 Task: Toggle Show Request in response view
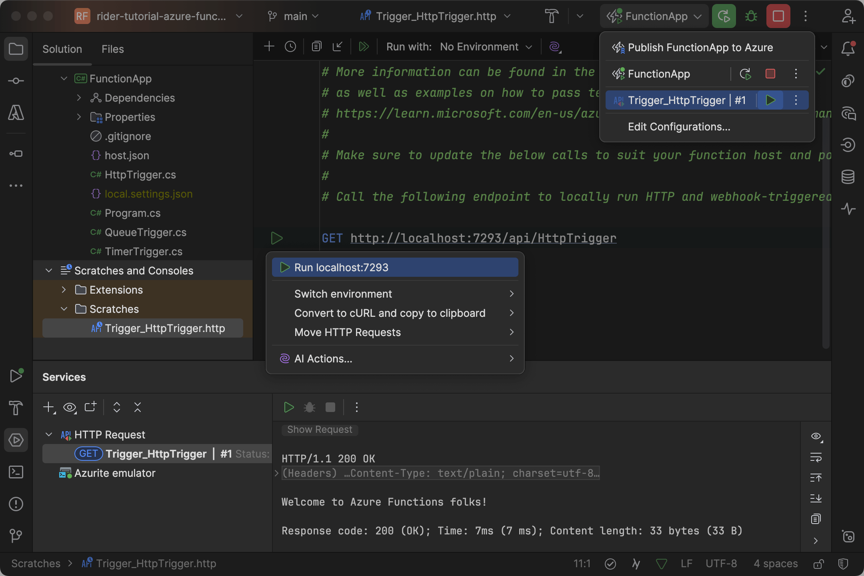tap(319, 429)
